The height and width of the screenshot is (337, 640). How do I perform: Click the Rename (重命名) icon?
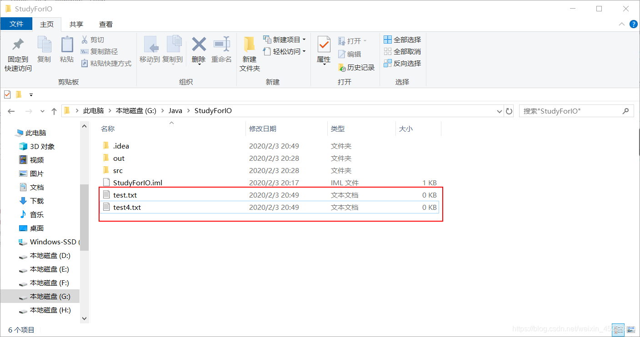221,45
